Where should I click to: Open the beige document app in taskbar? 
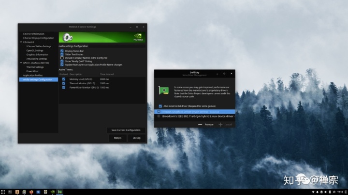[45, 192]
